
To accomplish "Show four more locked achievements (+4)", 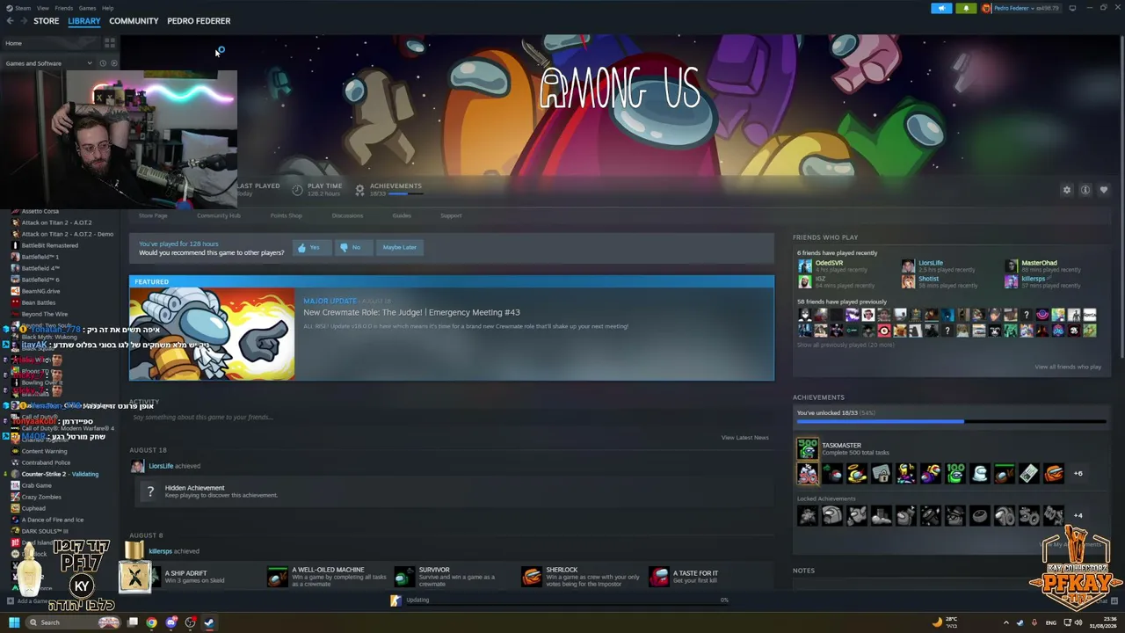I will 1078,516.
